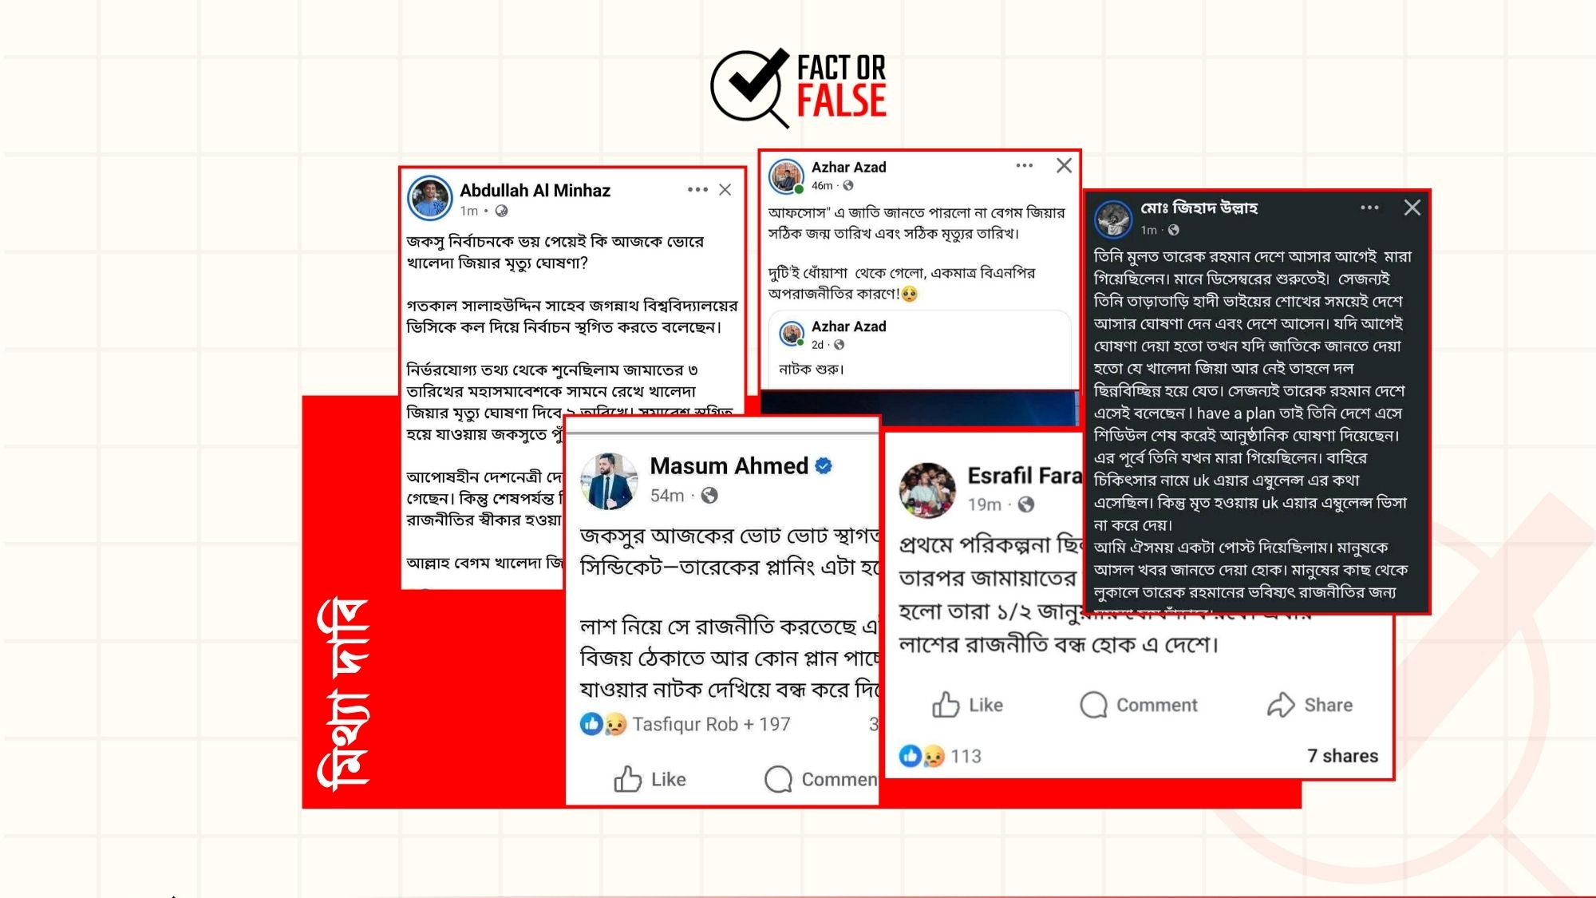
Task: Open Esrafil Fara profile photo
Action: coord(927,490)
